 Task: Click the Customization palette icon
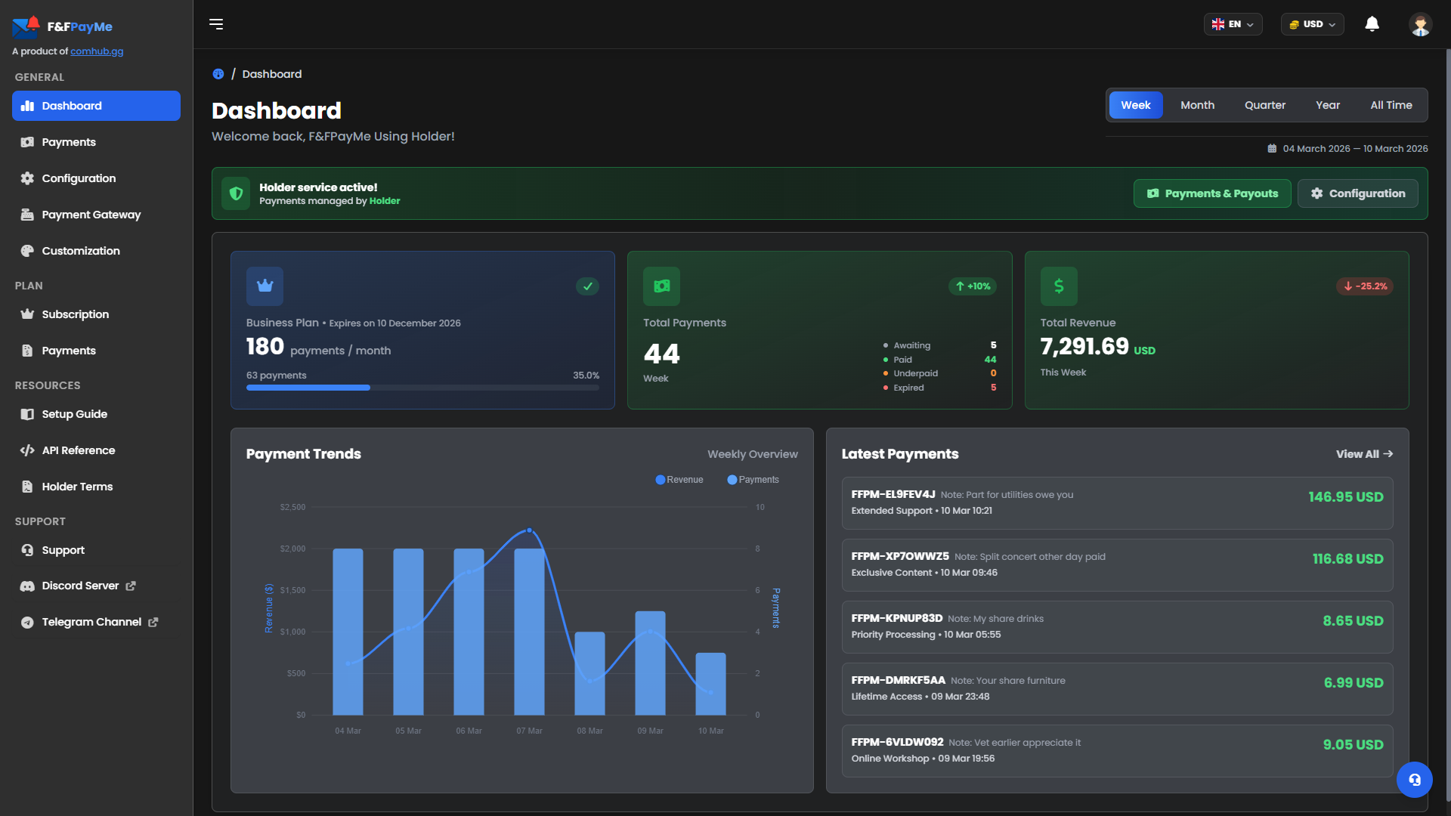pyautogui.click(x=27, y=251)
